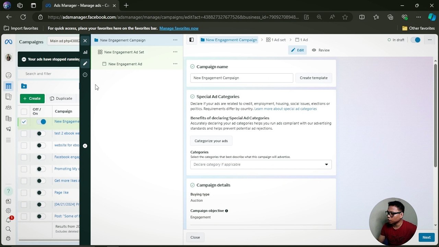Select the pencil edit icon in dark strip

pos(85,63)
